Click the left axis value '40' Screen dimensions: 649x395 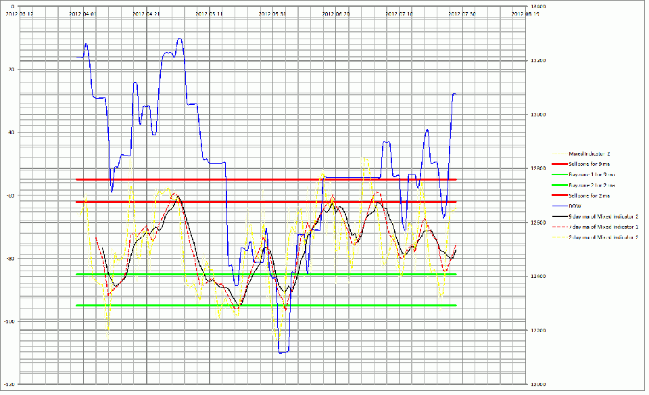coord(10,133)
